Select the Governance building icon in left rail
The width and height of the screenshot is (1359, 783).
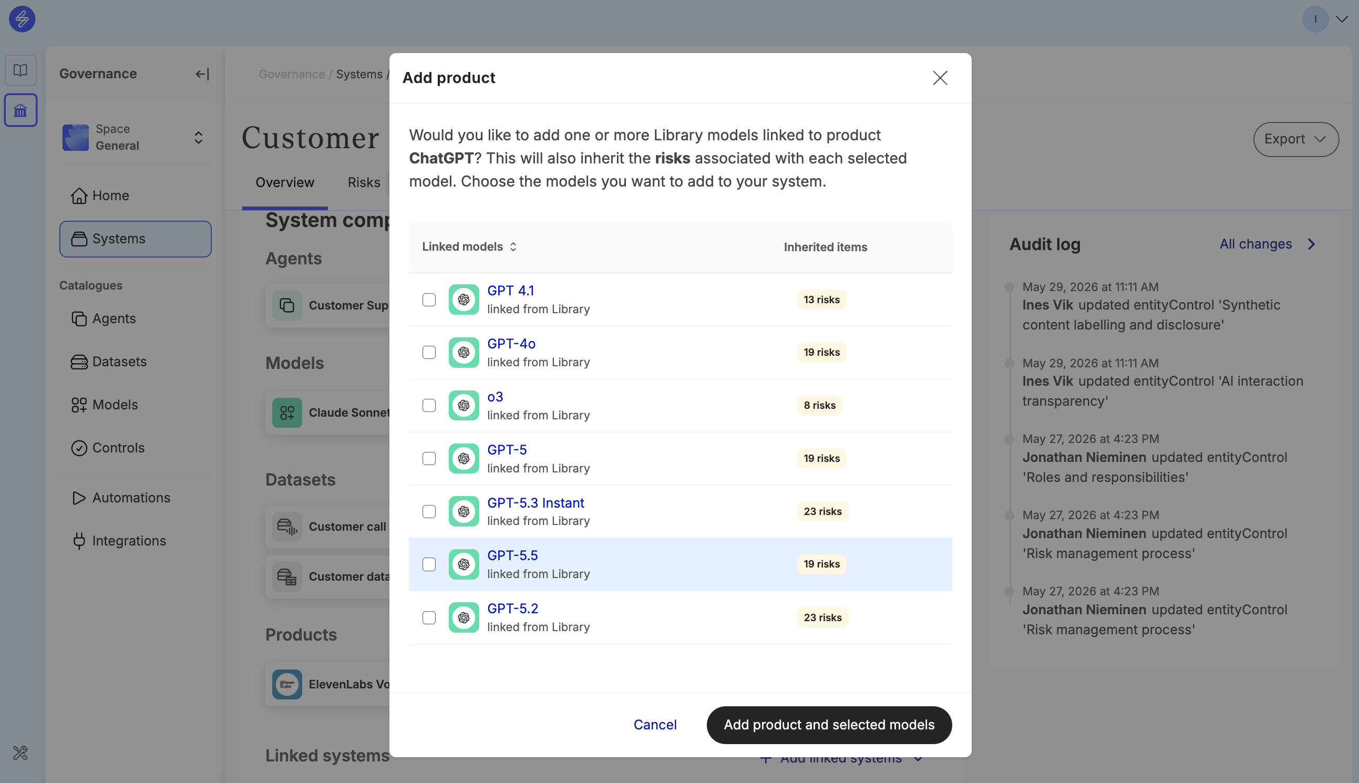point(20,110)
